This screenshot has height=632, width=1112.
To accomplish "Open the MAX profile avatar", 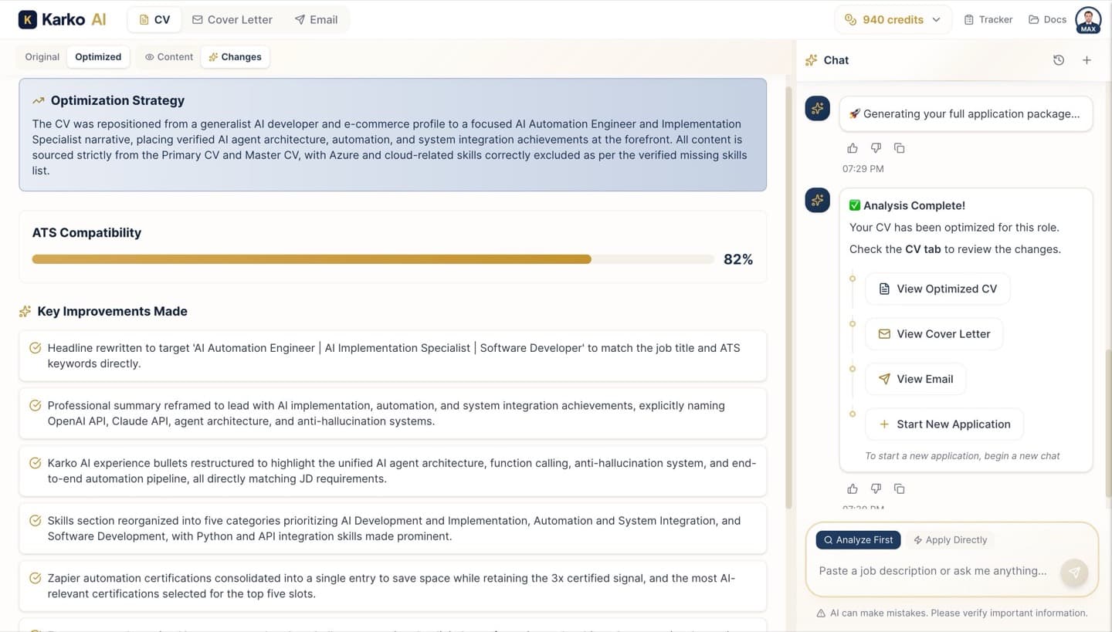I will (x=1088, y=19).
